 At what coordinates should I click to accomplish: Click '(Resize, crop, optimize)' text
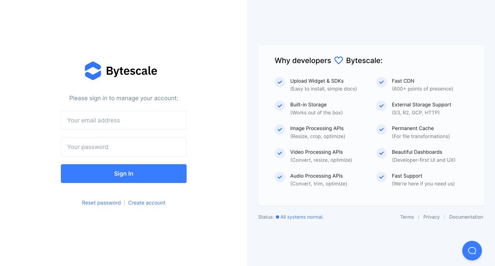tap(318, 136)
